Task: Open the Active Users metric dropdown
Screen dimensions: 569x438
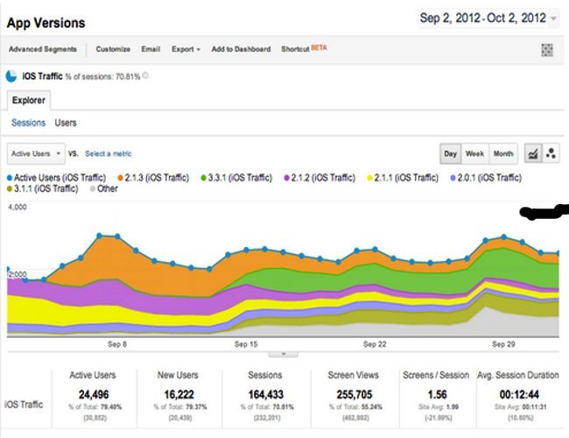Action: click(35, 153)
